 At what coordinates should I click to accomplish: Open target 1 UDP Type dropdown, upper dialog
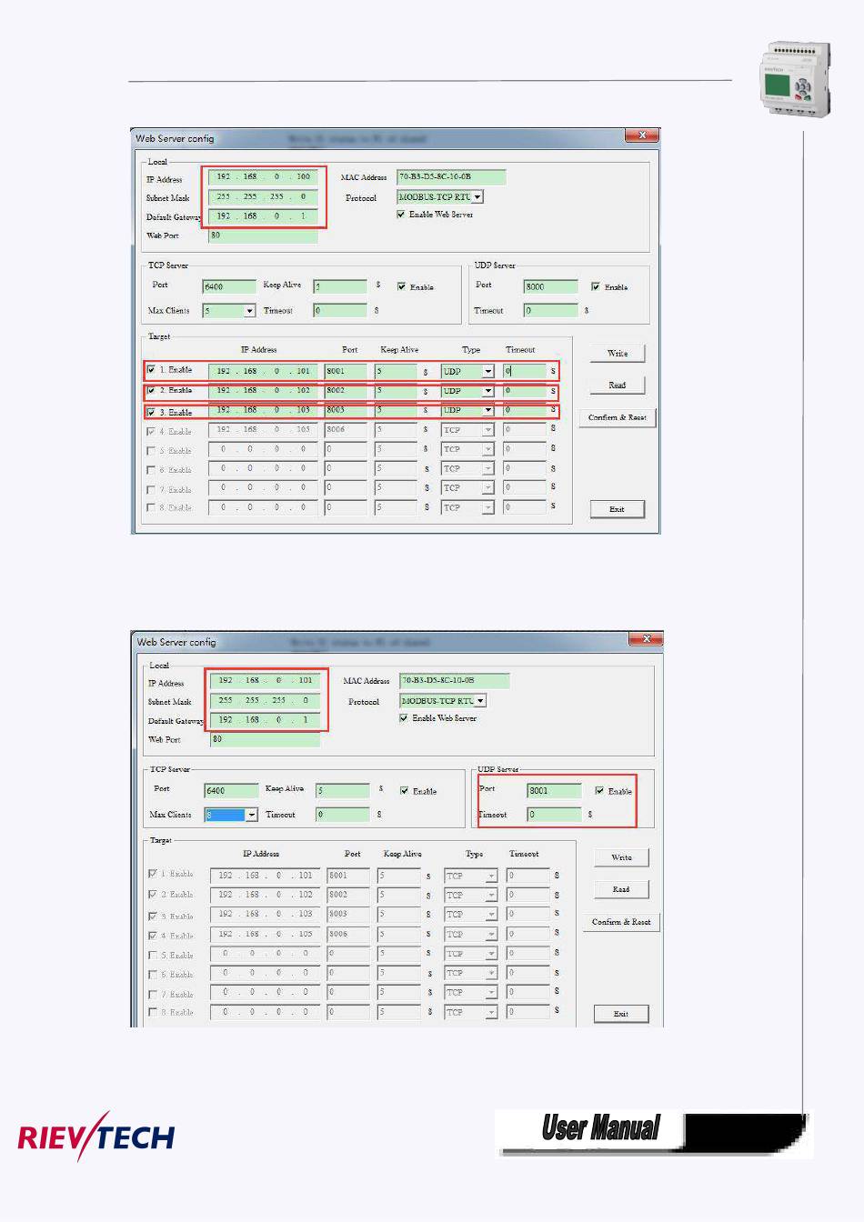488,372
